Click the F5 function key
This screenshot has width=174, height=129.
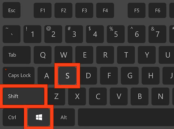136,10
